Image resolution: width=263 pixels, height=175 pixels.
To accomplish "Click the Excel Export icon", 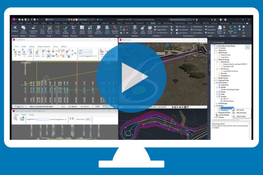I will coord(108,29).
